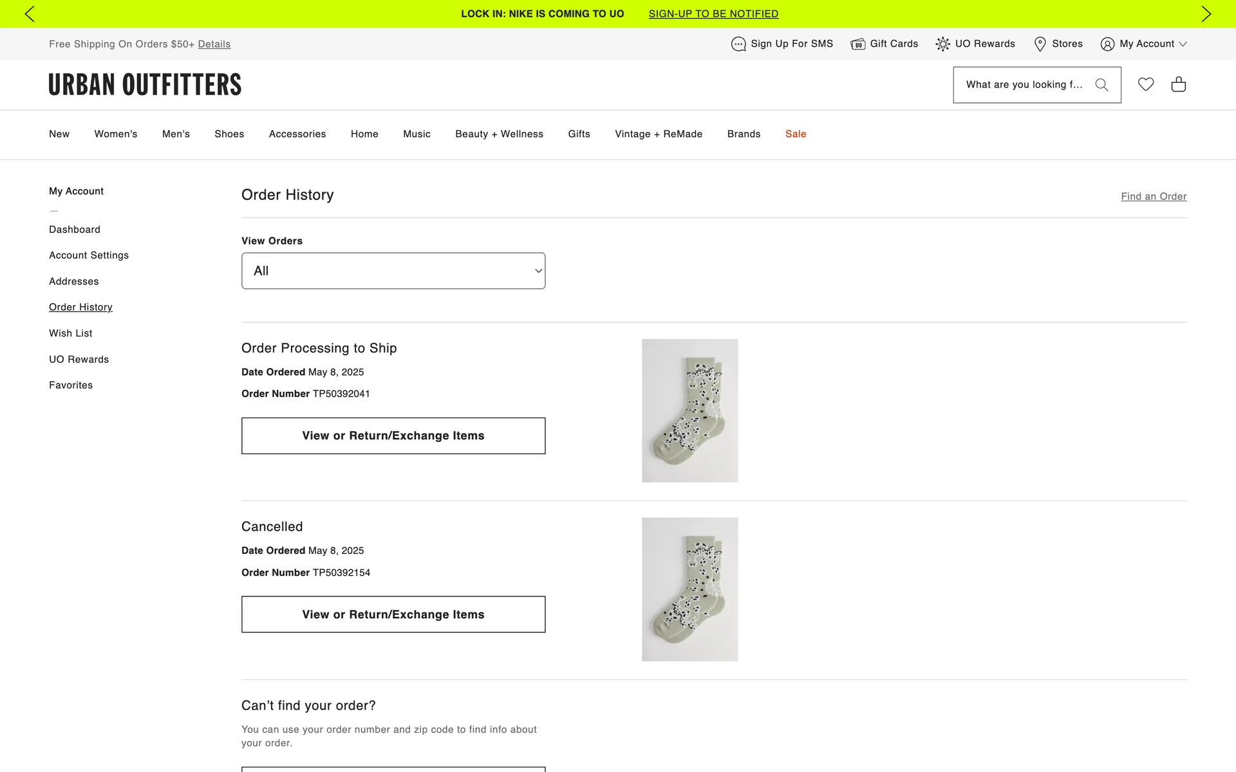View items for cancelled order TP50392154
The width and height of the screenshot is (1236, 772).
[393, 614]
